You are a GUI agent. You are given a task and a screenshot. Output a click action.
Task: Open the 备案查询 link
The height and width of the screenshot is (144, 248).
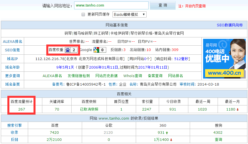click(x=155, y=76)
